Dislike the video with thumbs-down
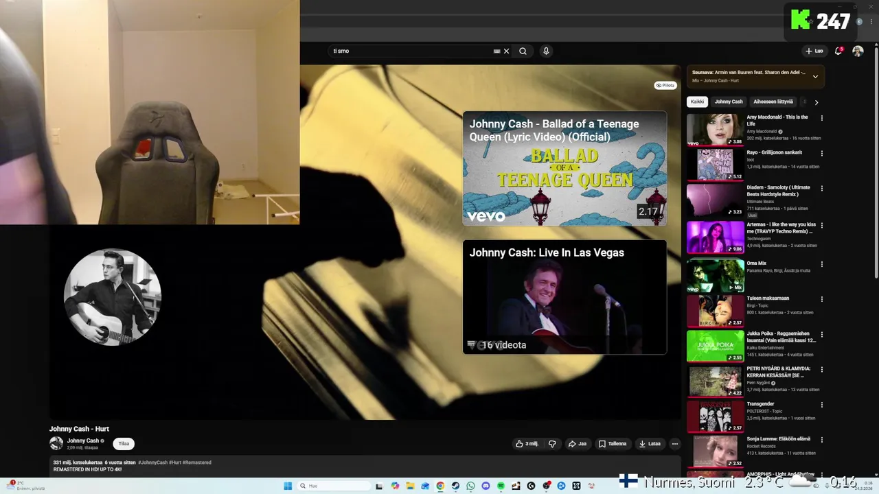 (x=552, y=444)
